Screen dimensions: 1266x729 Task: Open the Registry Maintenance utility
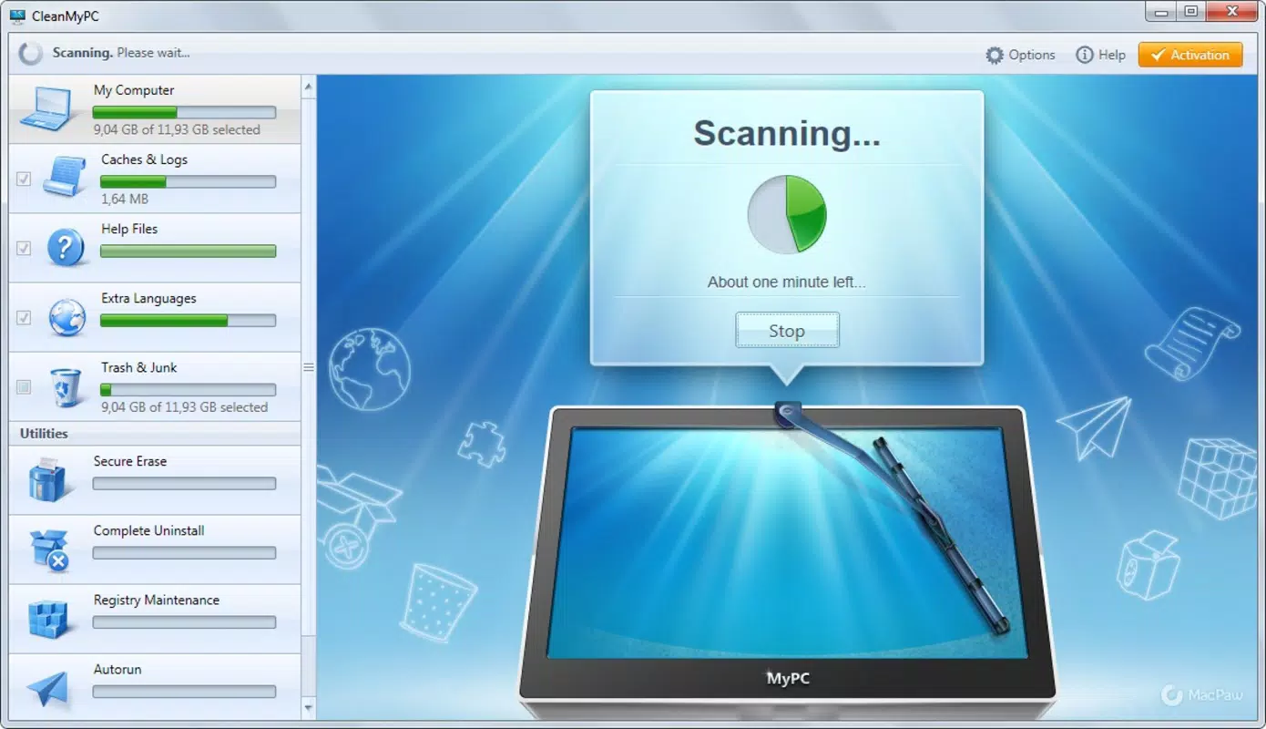pyautogui.click(x=155, y=619)
